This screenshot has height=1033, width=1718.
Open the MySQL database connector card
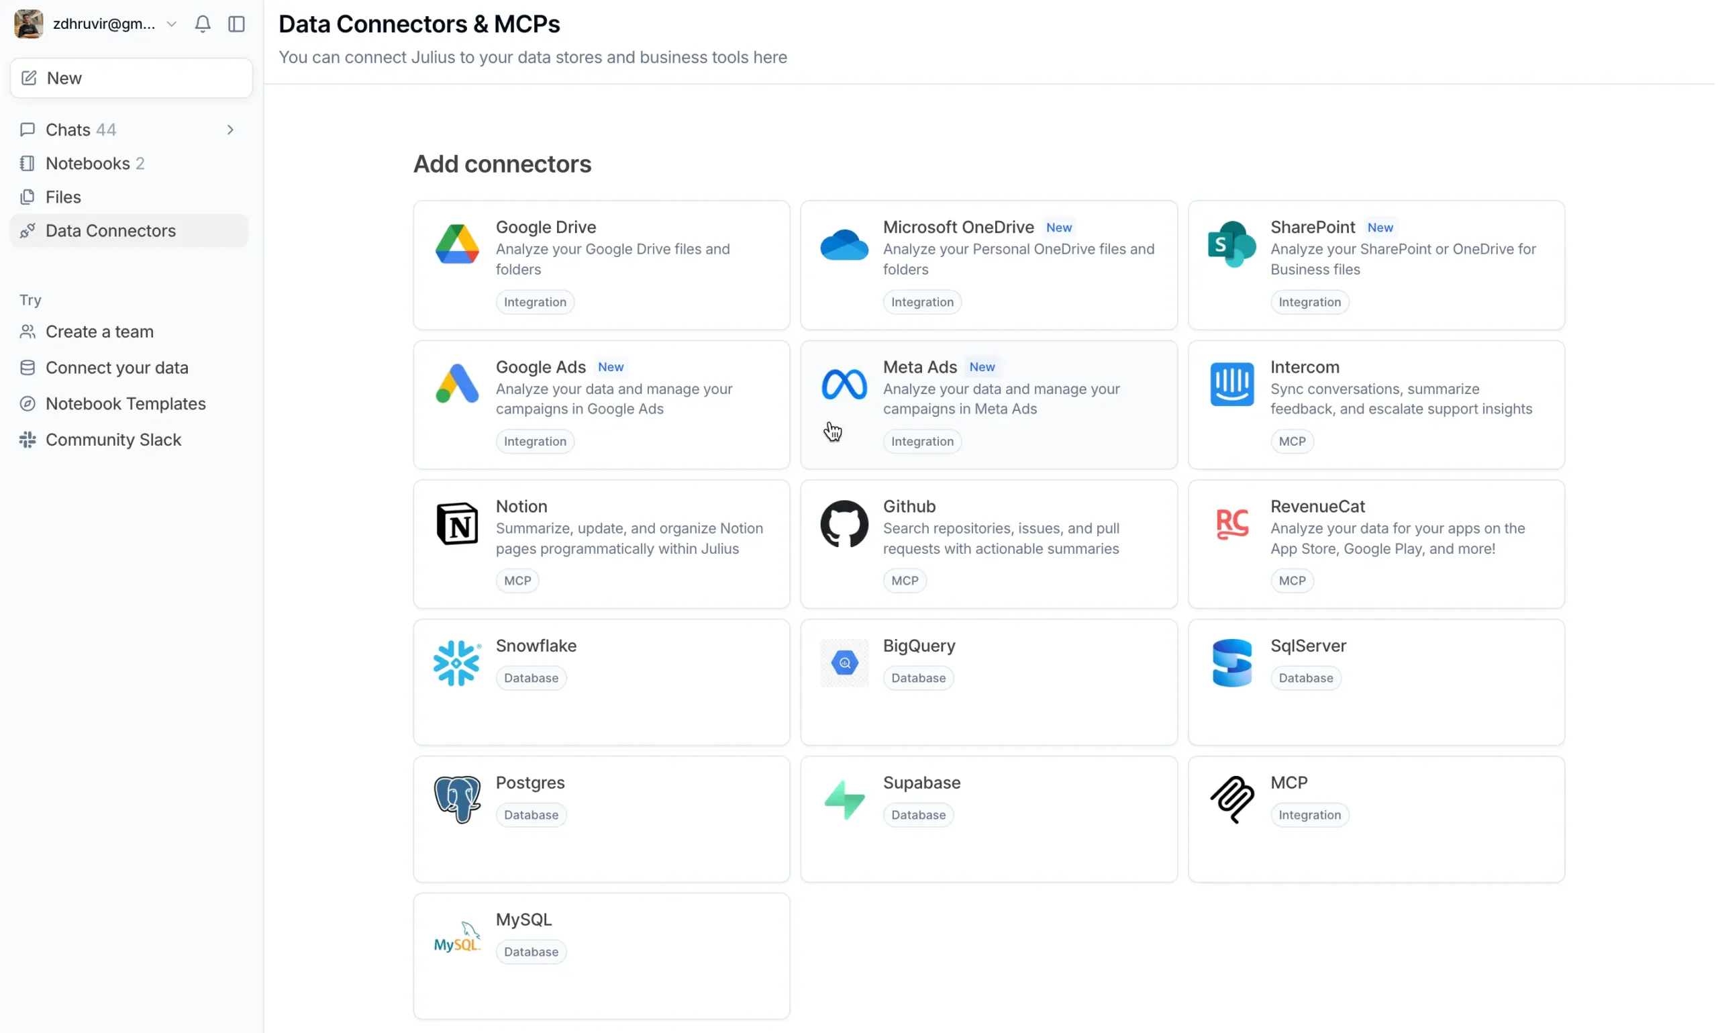(x=601, y=955)
